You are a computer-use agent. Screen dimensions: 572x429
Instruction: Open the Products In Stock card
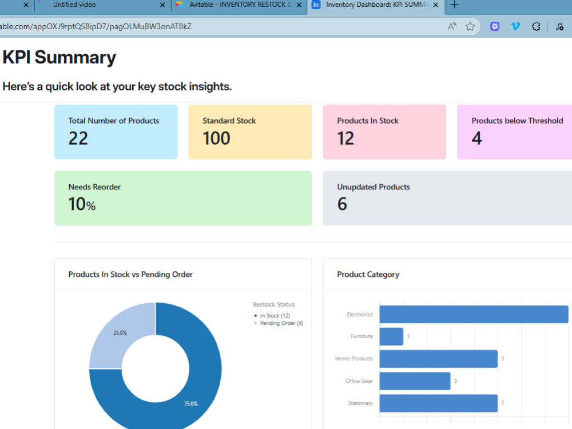click(x=384, y=132)
